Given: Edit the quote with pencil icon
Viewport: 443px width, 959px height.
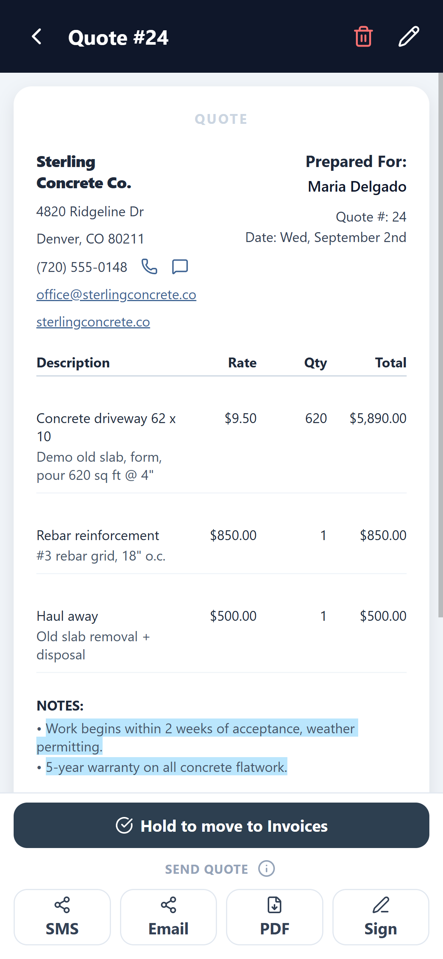Looking at the screenshot, I should (x=409, y=37).
